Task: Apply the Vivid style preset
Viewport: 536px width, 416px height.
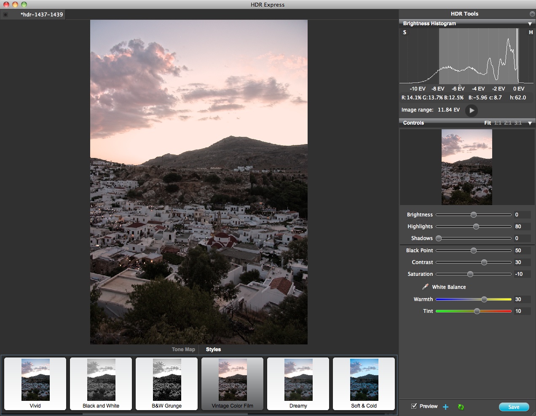Action: click(x=35, y=384)
